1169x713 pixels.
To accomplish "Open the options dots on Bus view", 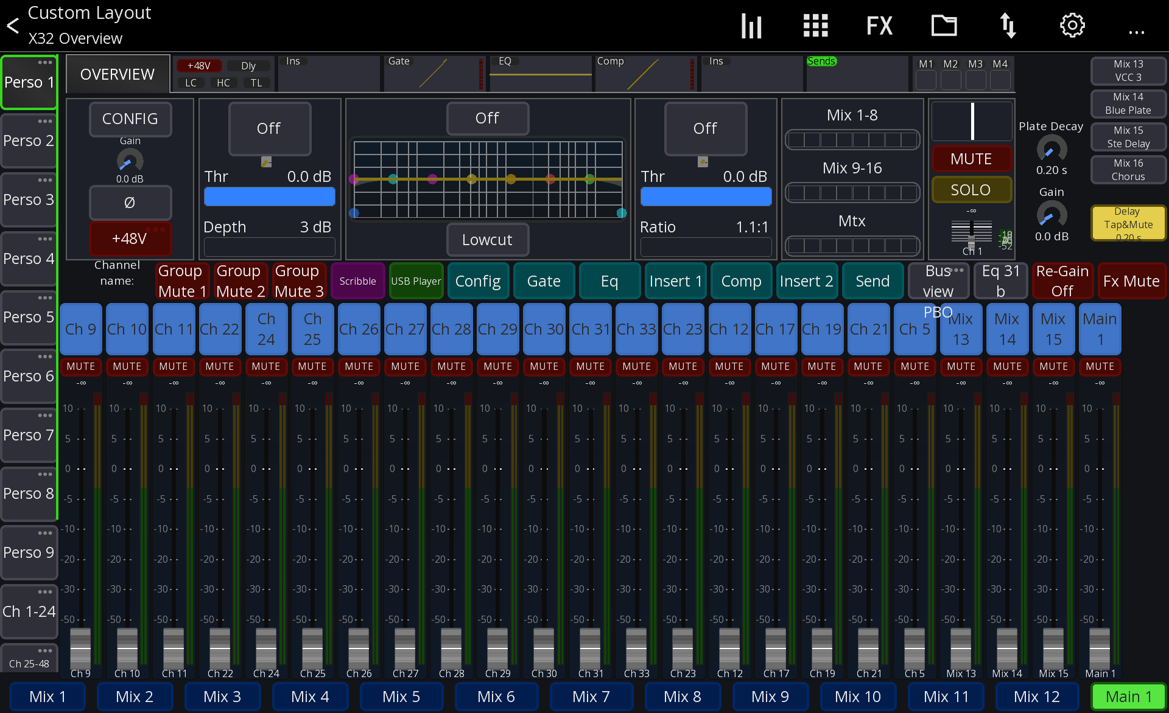I will 957,270.
